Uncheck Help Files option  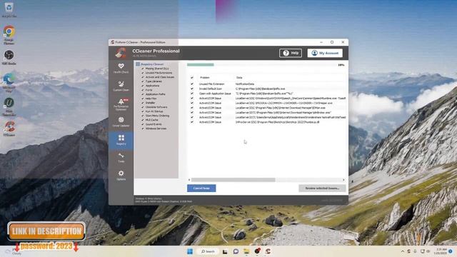(143, 99)
